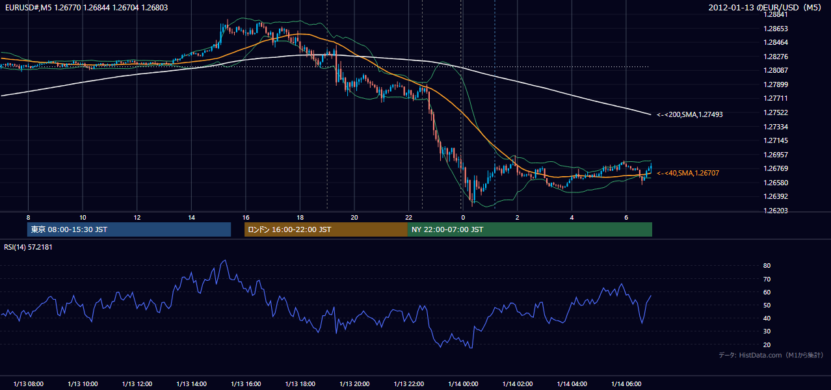
Task: Click price axis label 1.26769
Action: [776, 168]
